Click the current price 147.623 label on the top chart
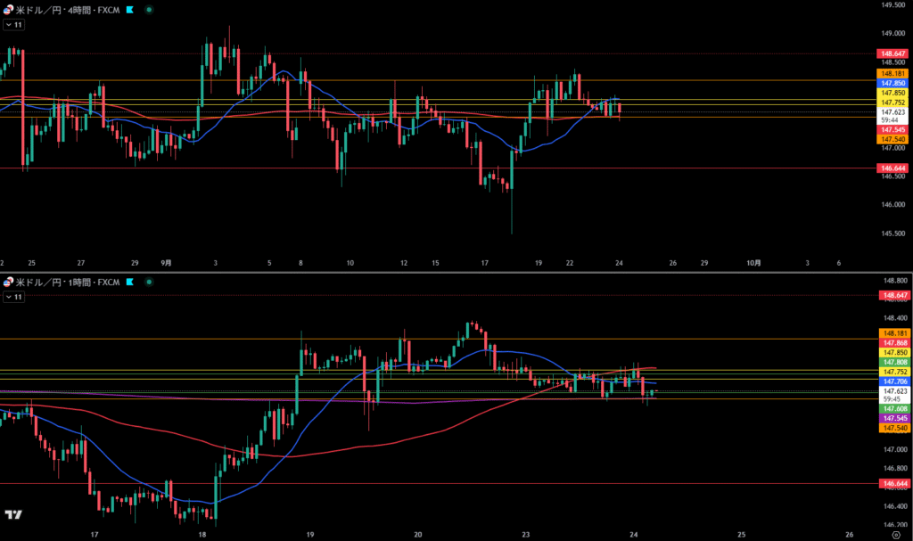The width and height of the screenshot is (913, 541). (892, 113)
